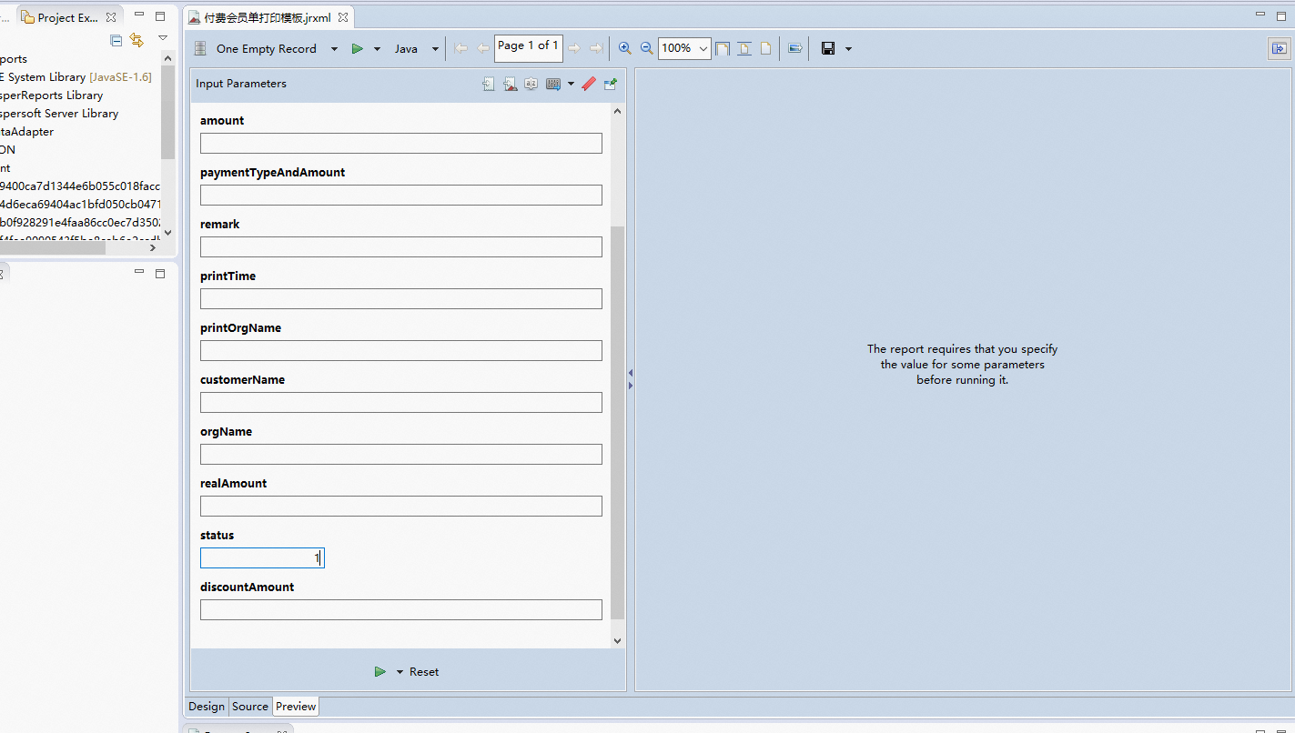
Task: Click the data adapter icon beside One Empty Record
Action: (200, 48)
